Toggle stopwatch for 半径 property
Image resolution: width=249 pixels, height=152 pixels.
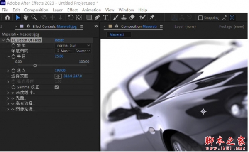(13, 56)
